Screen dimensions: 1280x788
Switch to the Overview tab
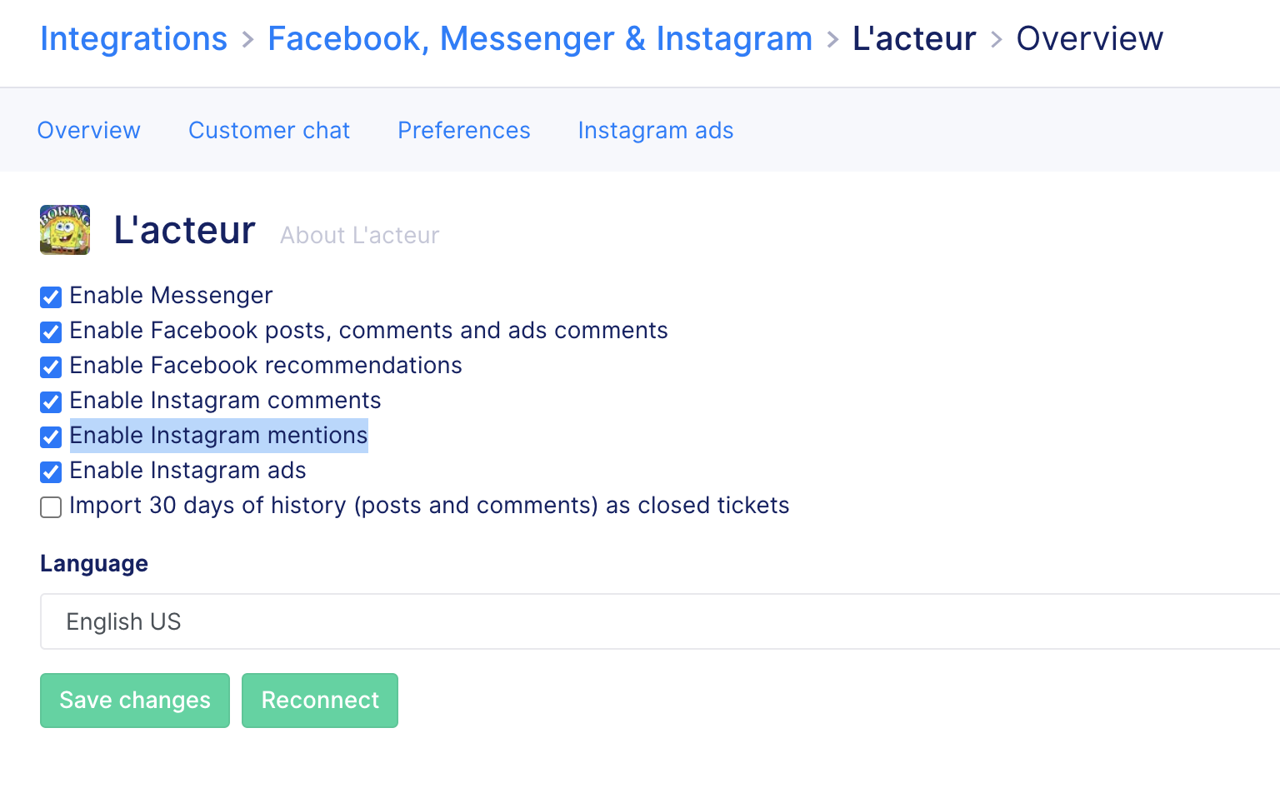click(89, 131)
